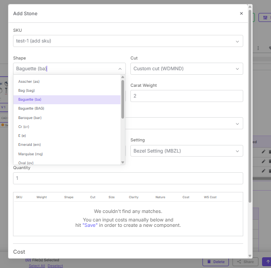Click the Delete button with trash icon
Image resolution: width=271 pixels, height=268 pixels.
tap(215, 262)
